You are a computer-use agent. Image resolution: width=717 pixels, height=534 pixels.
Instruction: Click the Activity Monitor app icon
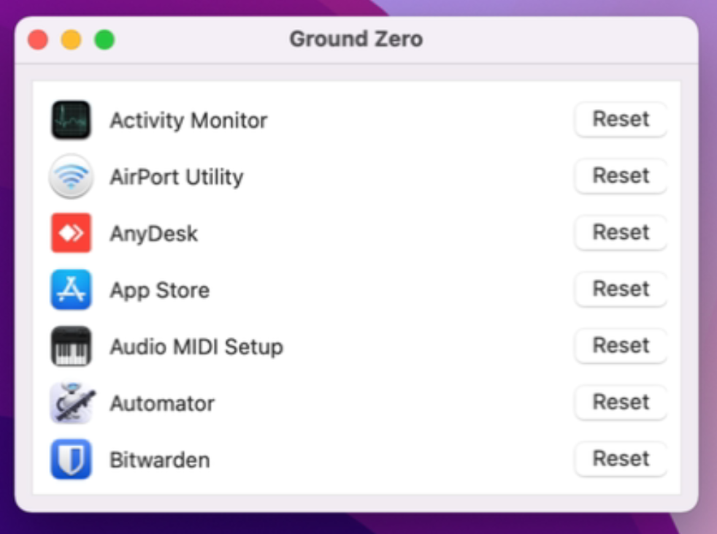(x=71, y=121)
